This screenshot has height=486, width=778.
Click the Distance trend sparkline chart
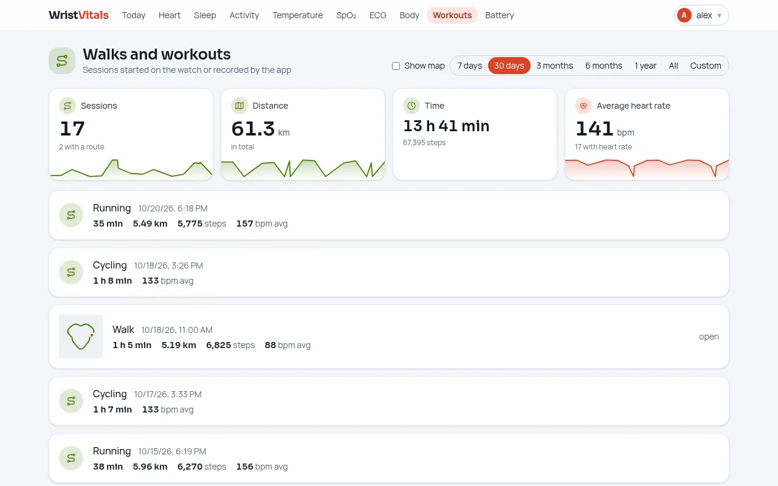pos(303,169)
